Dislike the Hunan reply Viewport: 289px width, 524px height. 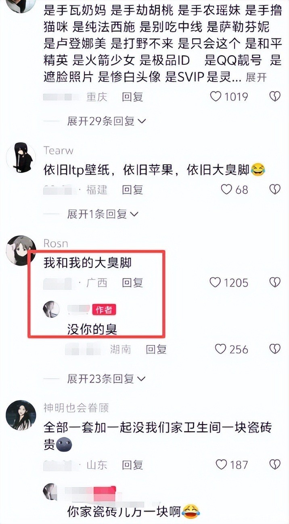click(275, 349)
